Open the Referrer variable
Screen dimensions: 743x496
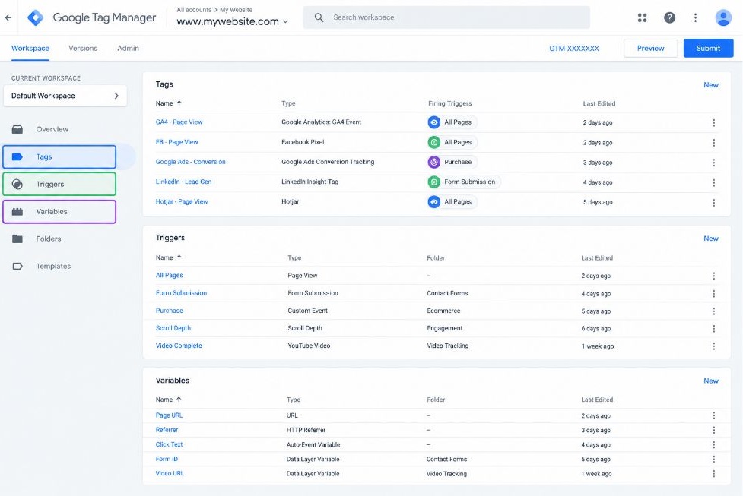pos(167,430)
